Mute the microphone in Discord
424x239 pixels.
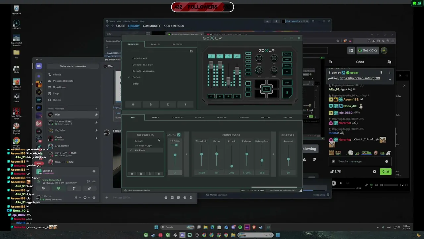click(76, 198)
